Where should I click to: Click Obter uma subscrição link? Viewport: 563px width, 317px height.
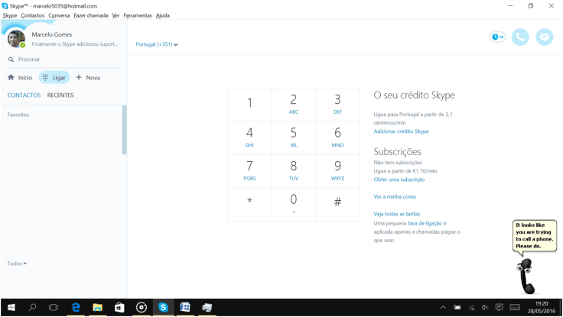399,180
